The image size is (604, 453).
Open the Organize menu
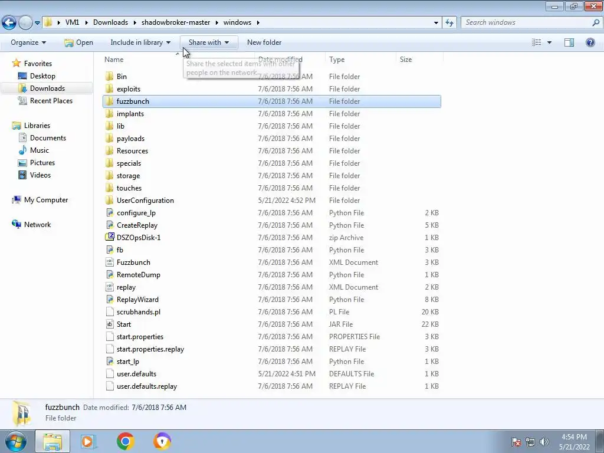tap(28, 42)
